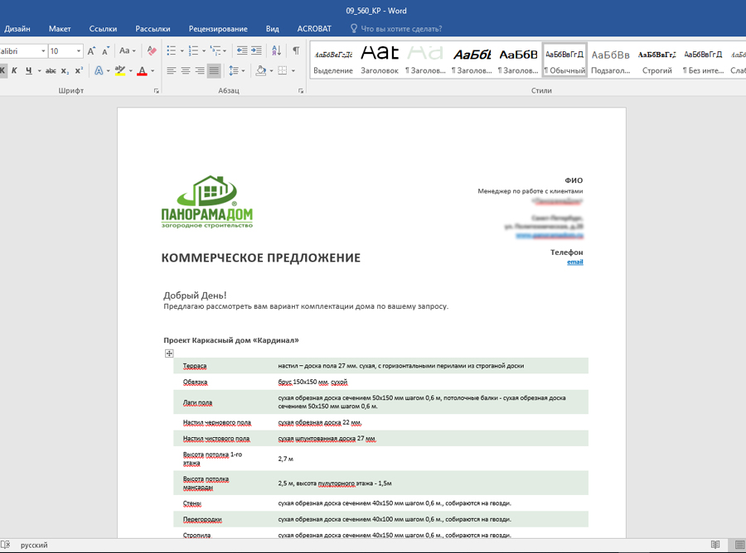
Task: Toggle italic formatting
Action: click(14, 71)
